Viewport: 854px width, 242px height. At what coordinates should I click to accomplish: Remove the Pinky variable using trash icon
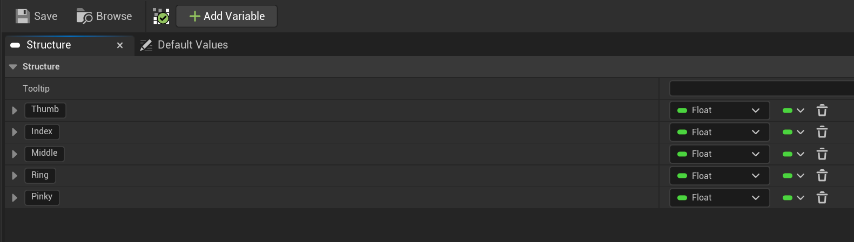click(x=822, y=198)
